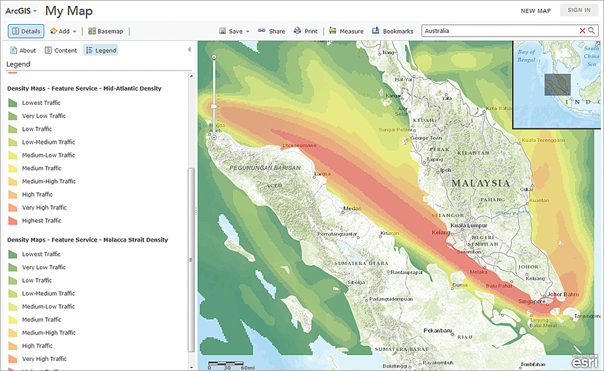Click the overview map extent rectangle
Image resolution: width=604 pixels, height=371 pixels.
pos(557,85)
